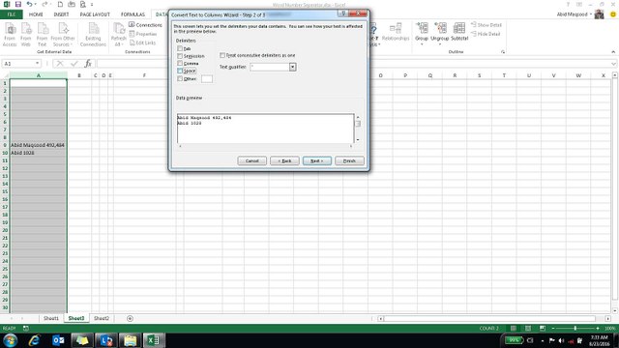Open the FILE tab

12,14
